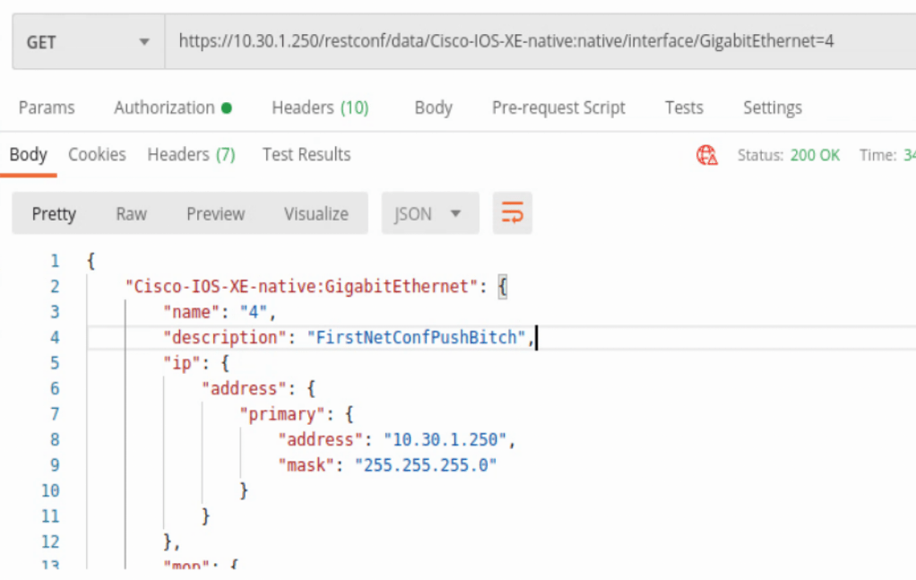Select the request Body tab
The image size is (916, 580).
coord(433,108)
